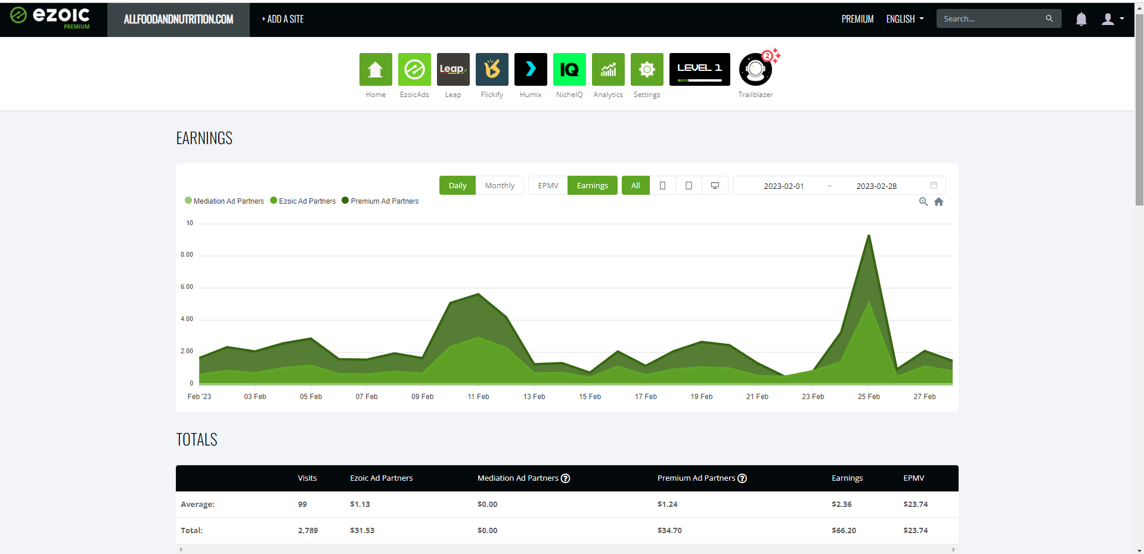The height and width of the screenshot is (554, 1144).
Task: Click + Add a Site
Action: (x=283, y=19)
